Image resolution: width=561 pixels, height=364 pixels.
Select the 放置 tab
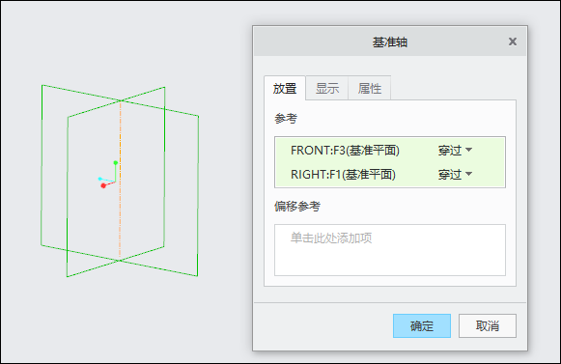click(x=285, y=88)
